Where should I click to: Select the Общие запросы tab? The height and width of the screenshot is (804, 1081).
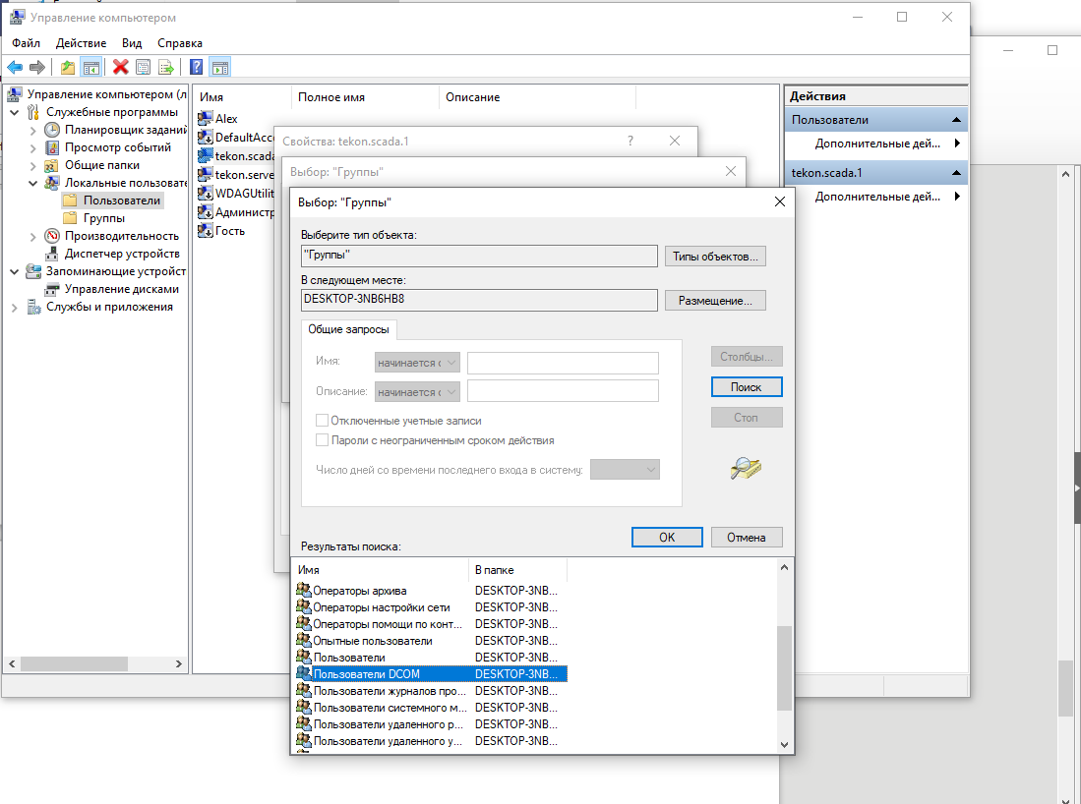(x=348, y=330)
